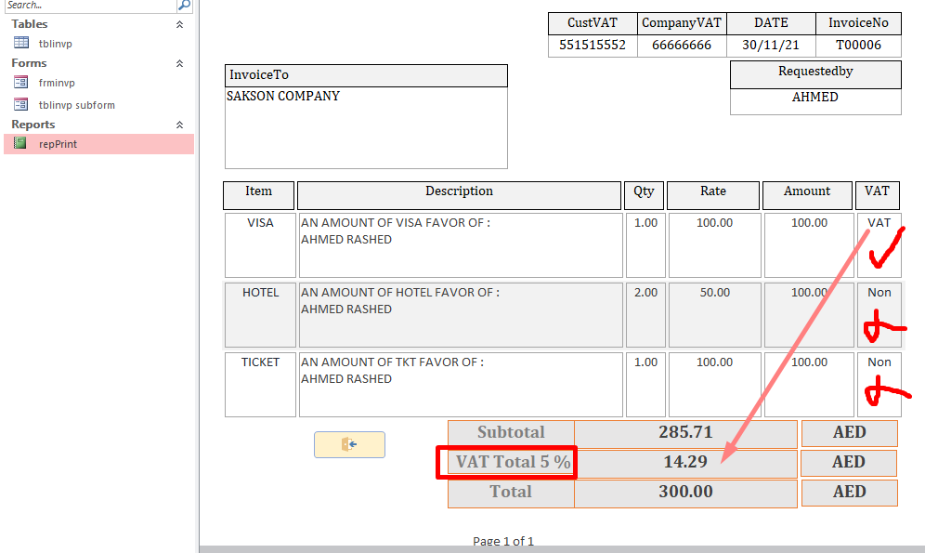Screen dimensions: 925x553
Task: Click the tblinvp subform icon
Action: point(21,105)
